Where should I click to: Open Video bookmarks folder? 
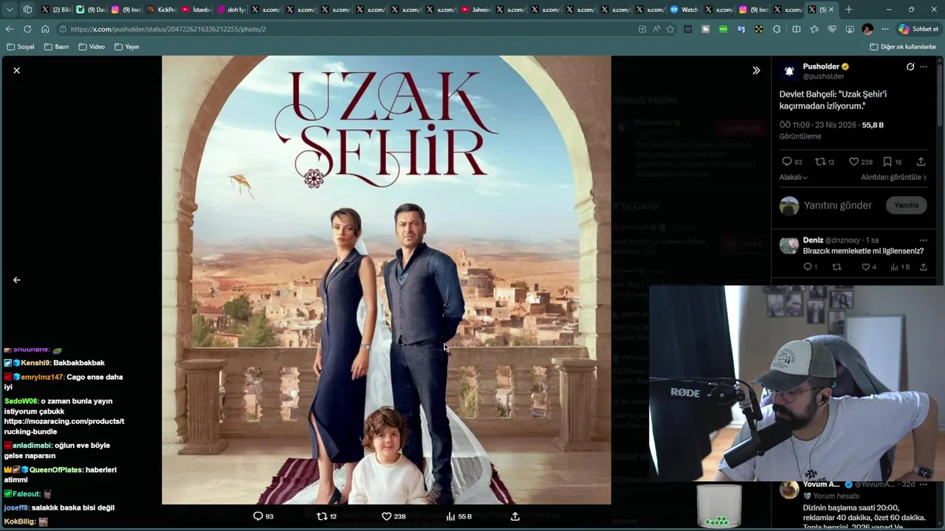pos(92,46)
